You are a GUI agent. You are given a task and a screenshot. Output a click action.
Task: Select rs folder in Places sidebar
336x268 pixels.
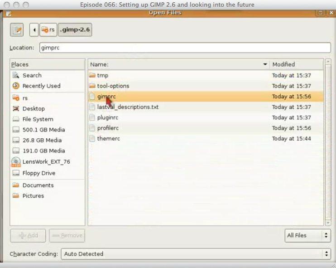click(48, 98)
